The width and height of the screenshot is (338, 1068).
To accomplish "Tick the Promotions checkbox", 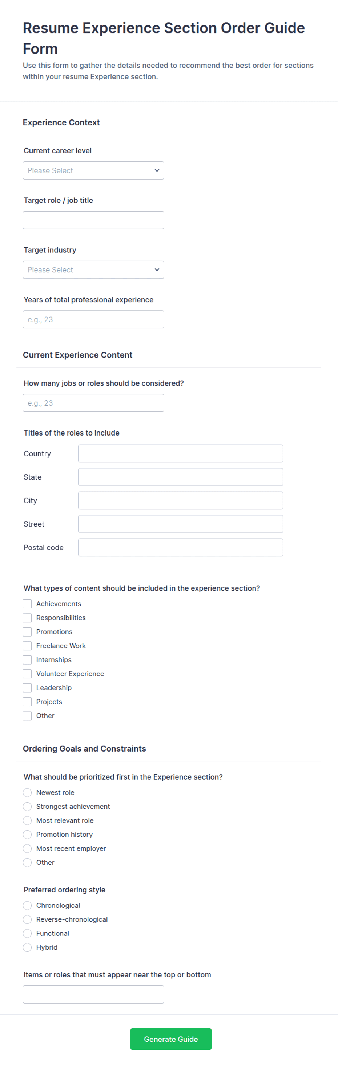I will tap(27, 632).
